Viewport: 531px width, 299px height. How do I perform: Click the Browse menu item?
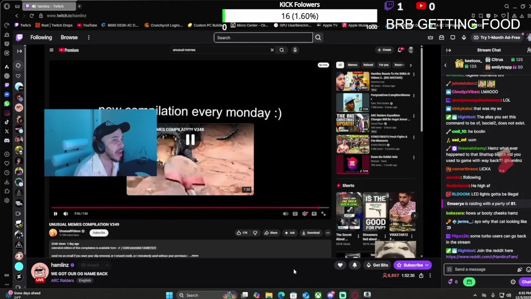[69, 37]
